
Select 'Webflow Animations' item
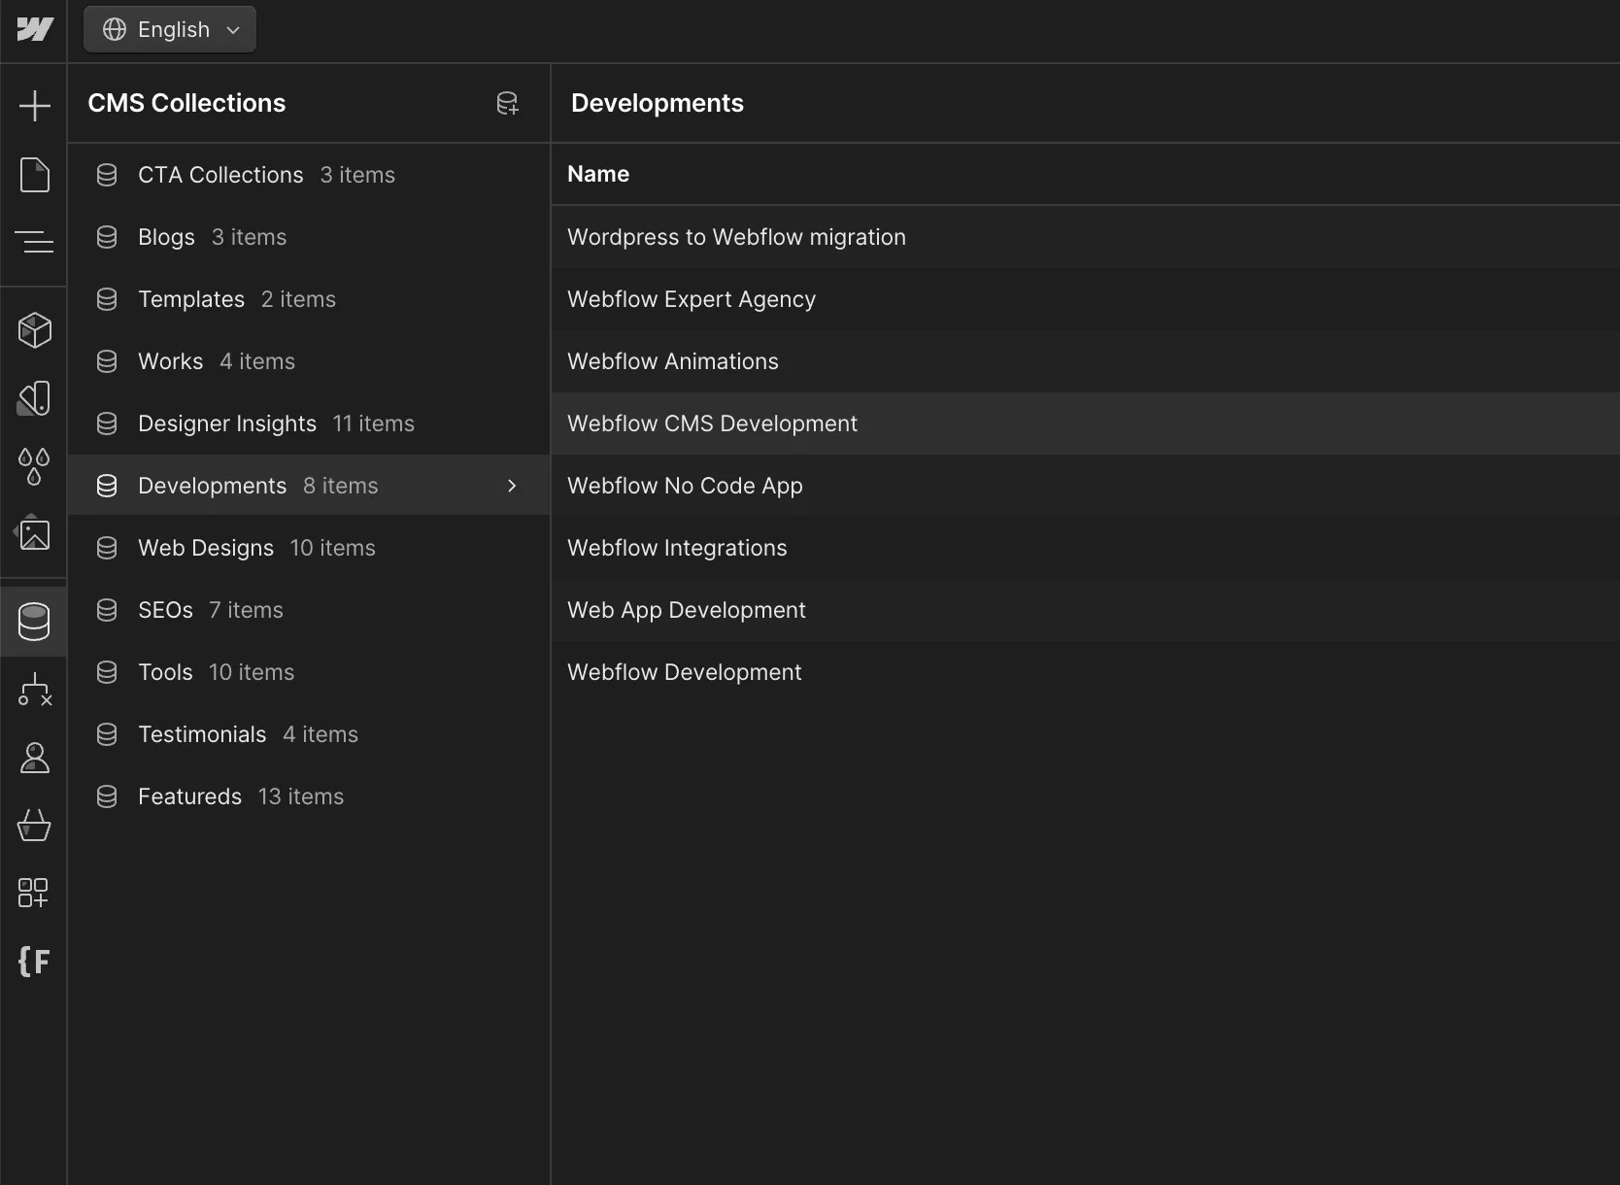click(1086, 361)
